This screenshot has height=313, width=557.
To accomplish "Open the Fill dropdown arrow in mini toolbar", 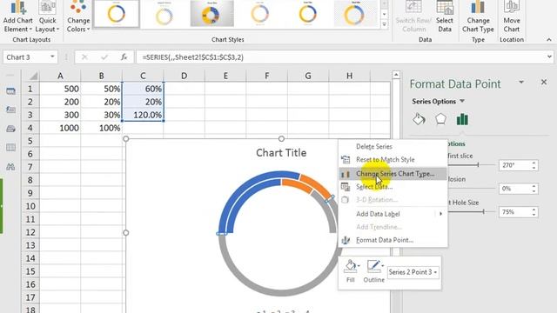I will point(359,266).
